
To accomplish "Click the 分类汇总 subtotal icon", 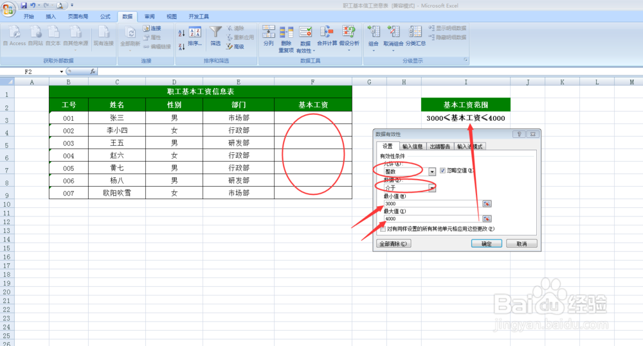I will 415,32.
